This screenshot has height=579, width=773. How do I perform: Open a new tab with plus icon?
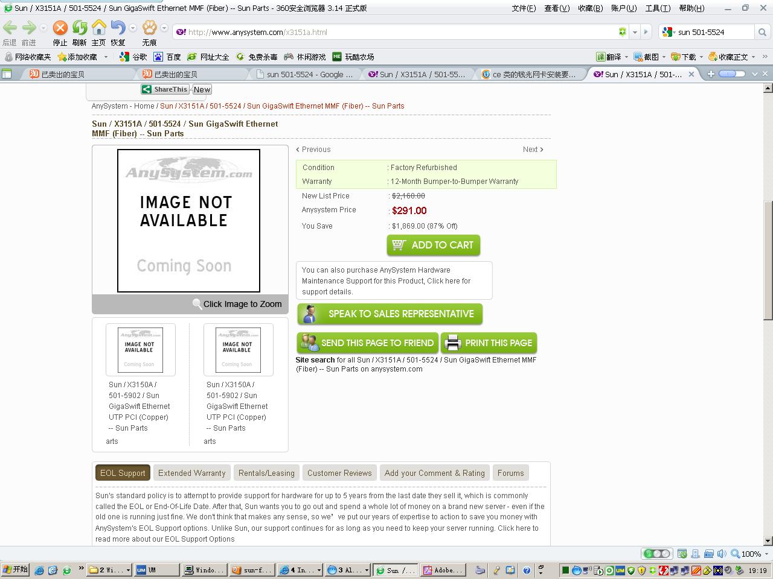[711, 74]
